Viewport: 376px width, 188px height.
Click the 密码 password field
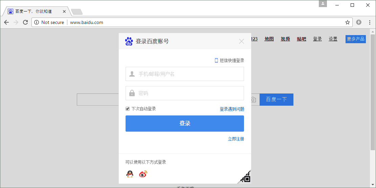[185, 93]
